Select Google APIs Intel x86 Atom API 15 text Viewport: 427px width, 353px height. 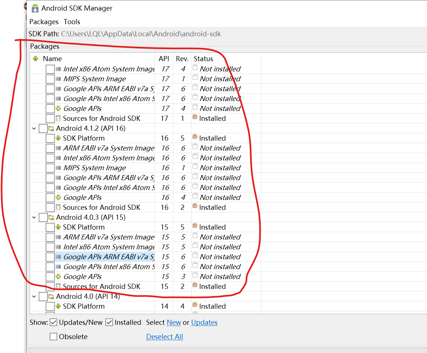tap(109, 267)
